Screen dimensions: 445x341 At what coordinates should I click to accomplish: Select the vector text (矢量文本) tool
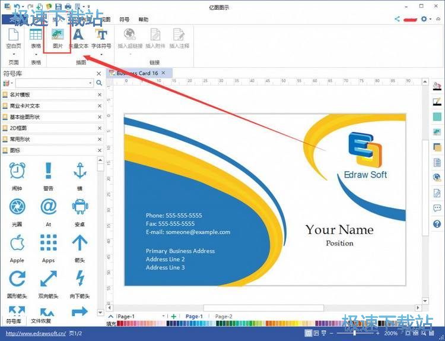[78, 37]
